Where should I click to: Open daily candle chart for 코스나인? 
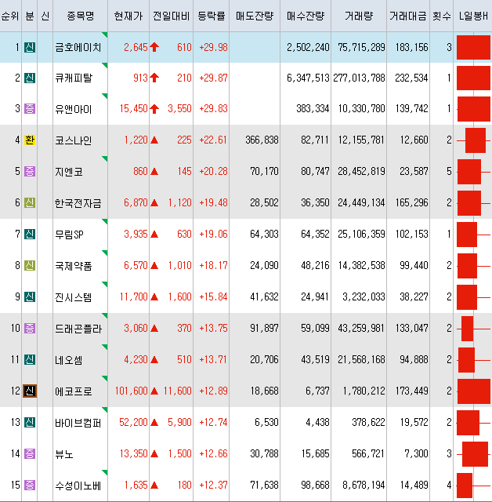[473, 140]
